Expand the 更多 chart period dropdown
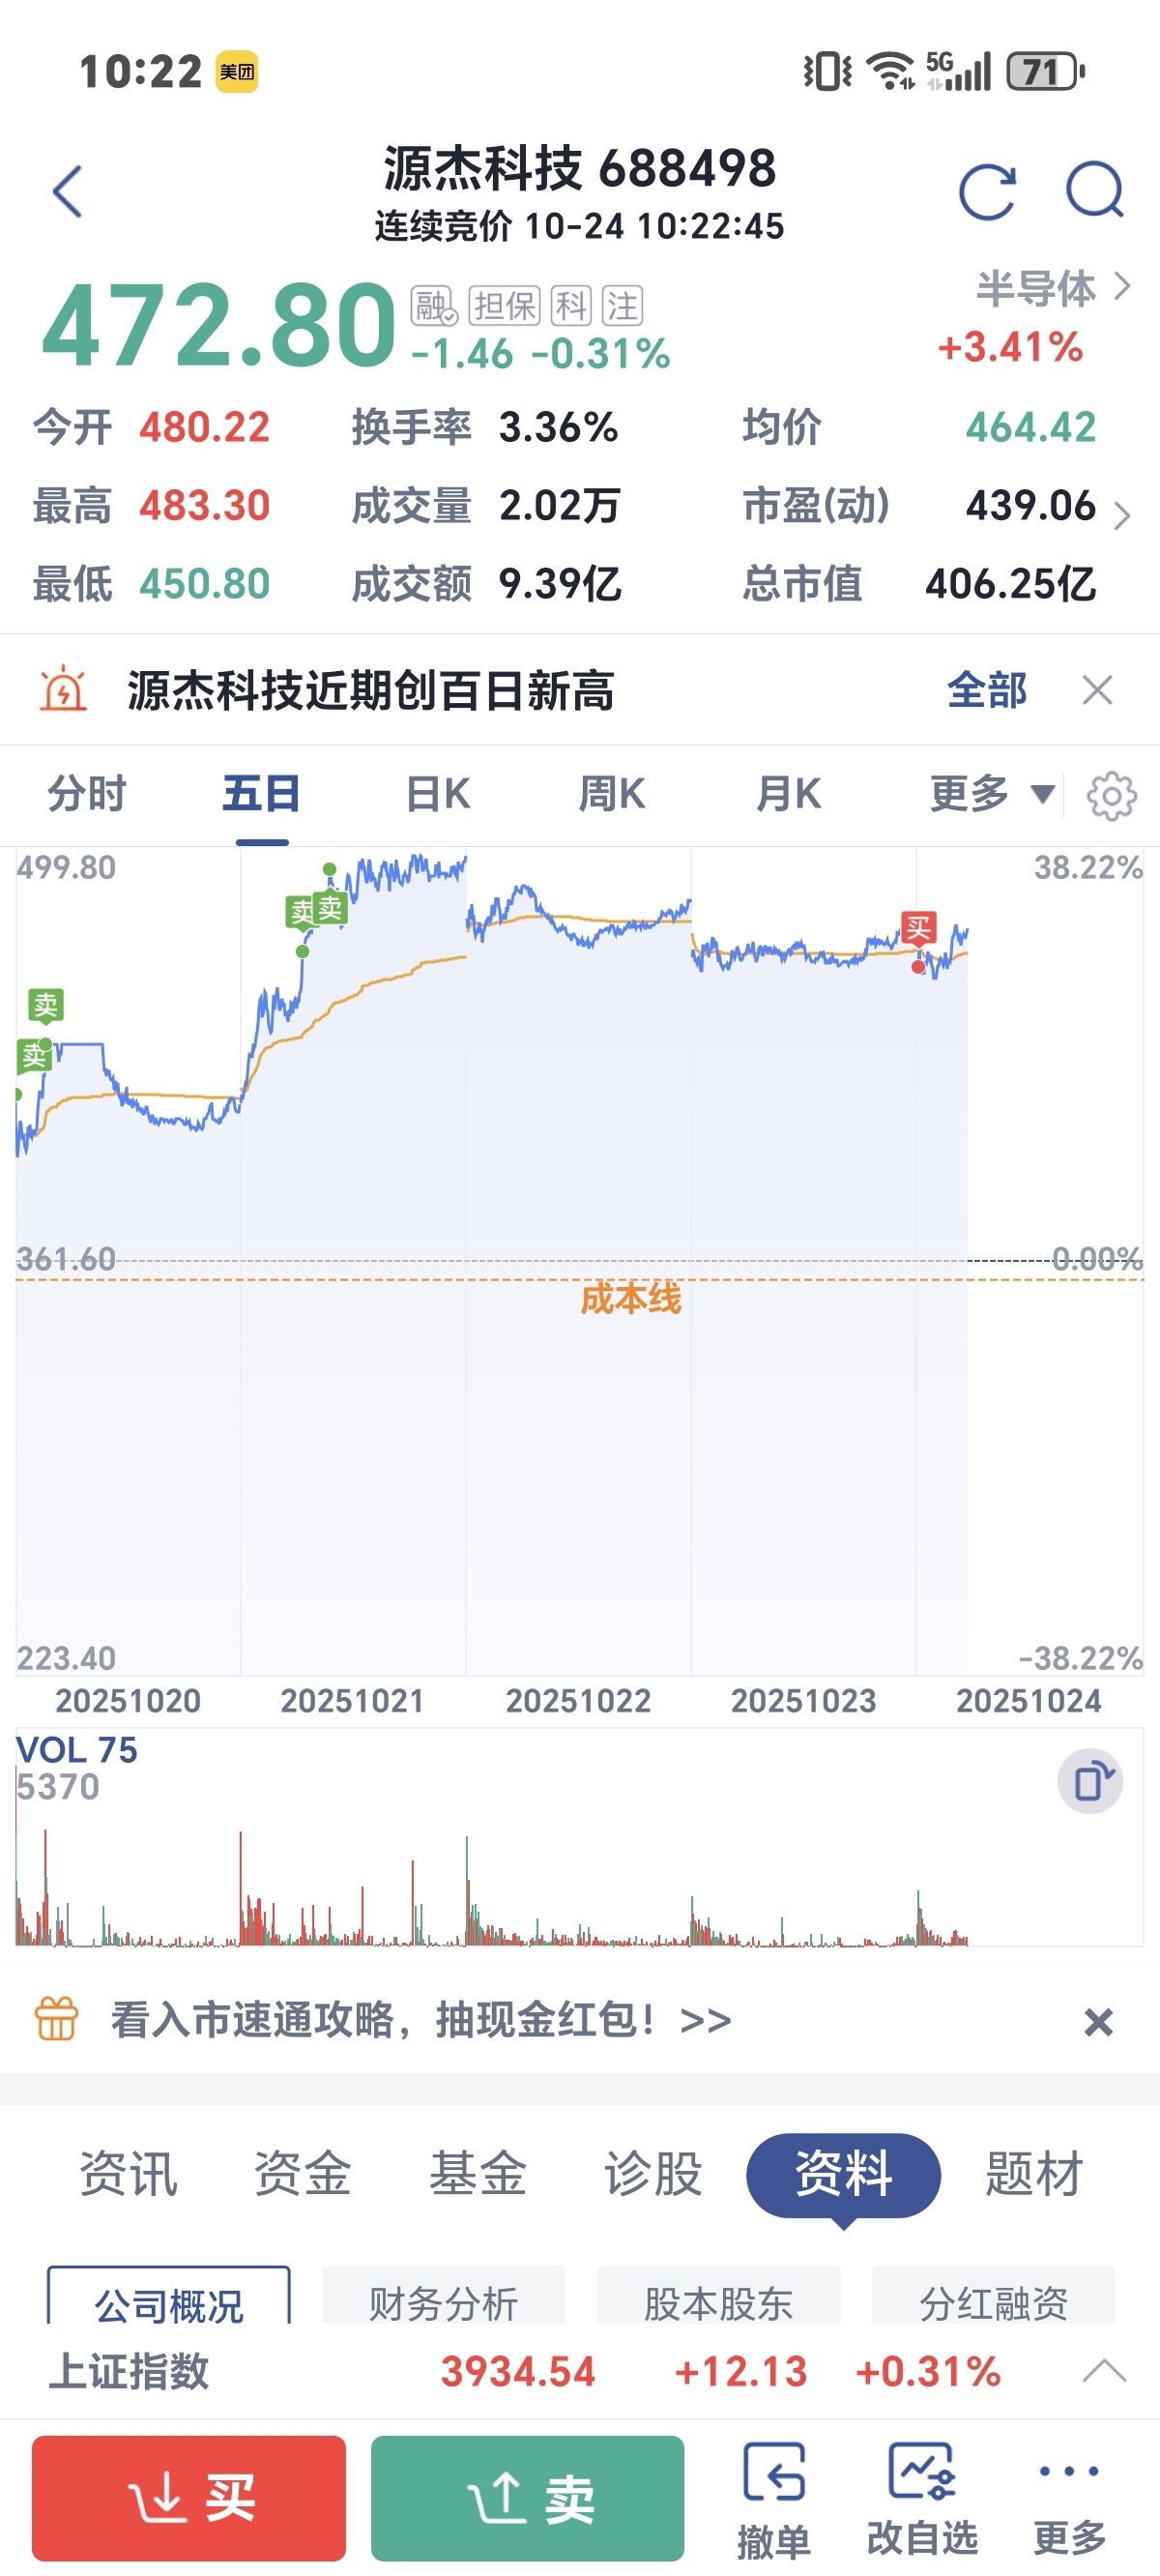Viewport: 1160px width, 2576px height. [992, 795]
